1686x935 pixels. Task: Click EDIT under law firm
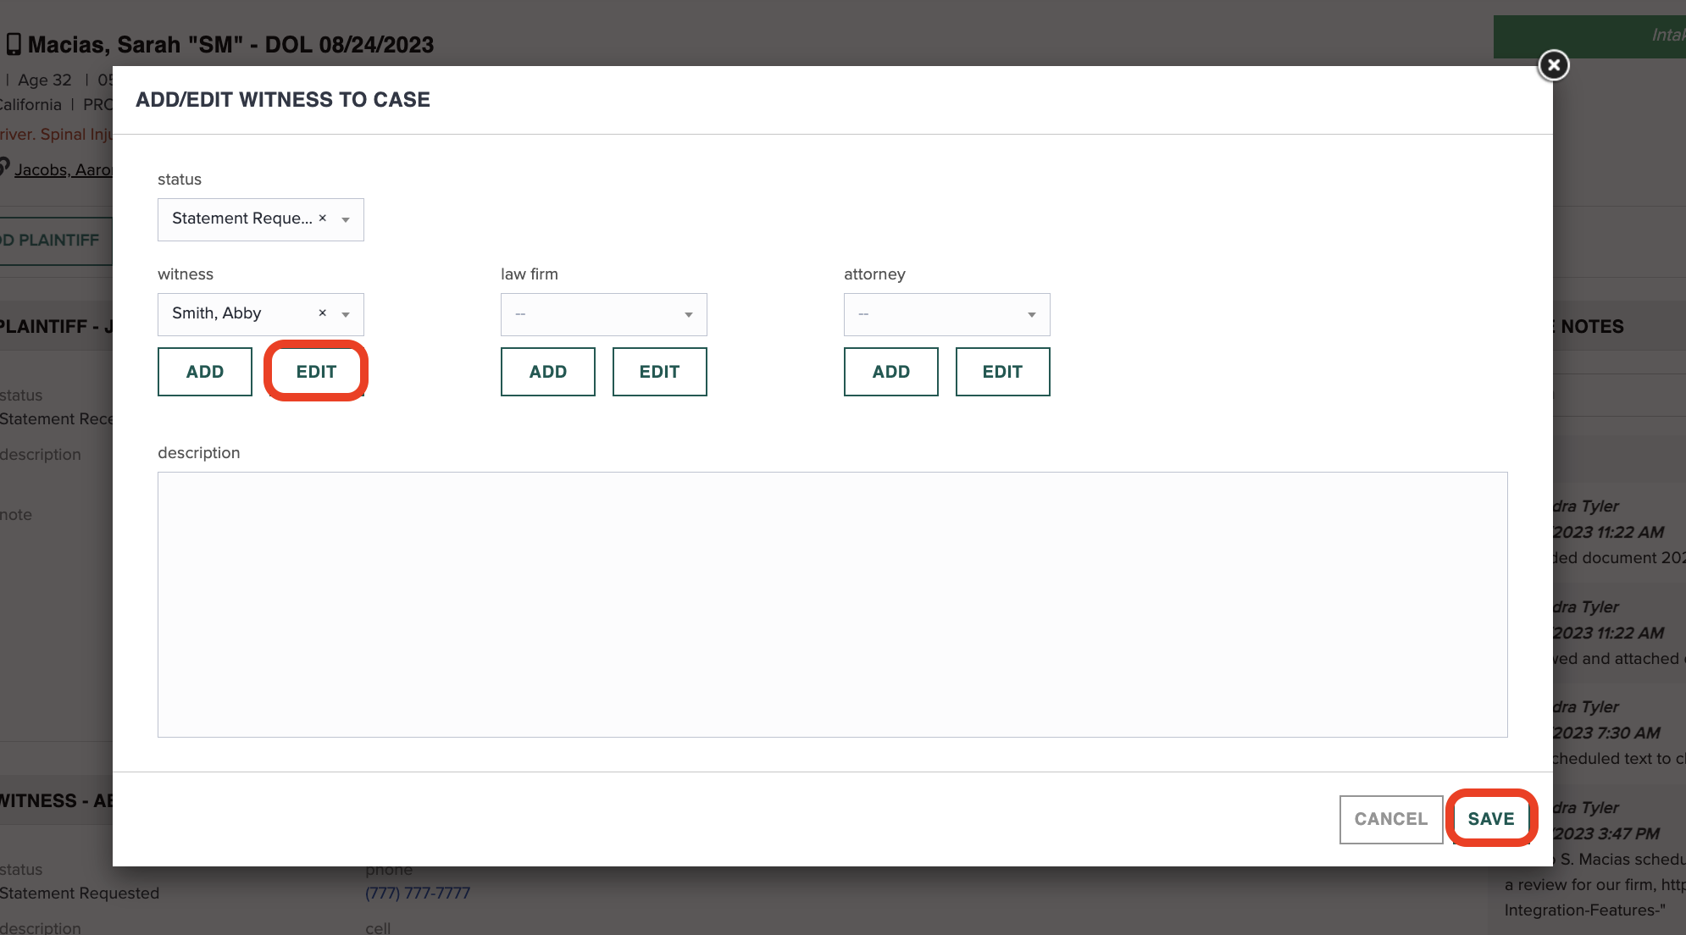pos(659,372)
